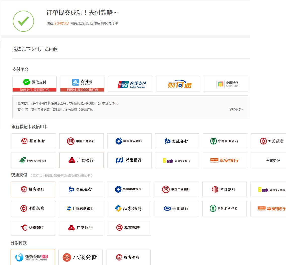
Task: Open the 了解更多 promotion details link
Action: [x=235, y=110]
